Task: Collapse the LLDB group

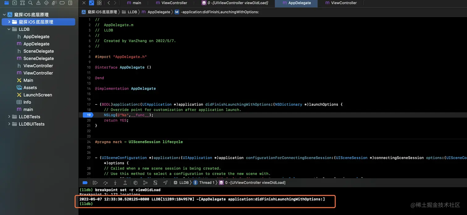Action: (9, 29)
